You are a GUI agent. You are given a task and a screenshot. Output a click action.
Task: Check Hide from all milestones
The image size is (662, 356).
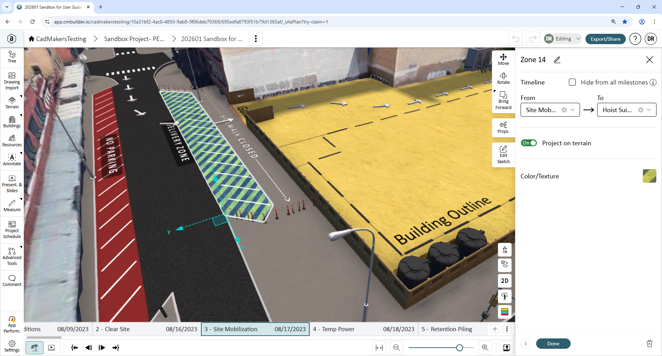[x=572, y=82]
